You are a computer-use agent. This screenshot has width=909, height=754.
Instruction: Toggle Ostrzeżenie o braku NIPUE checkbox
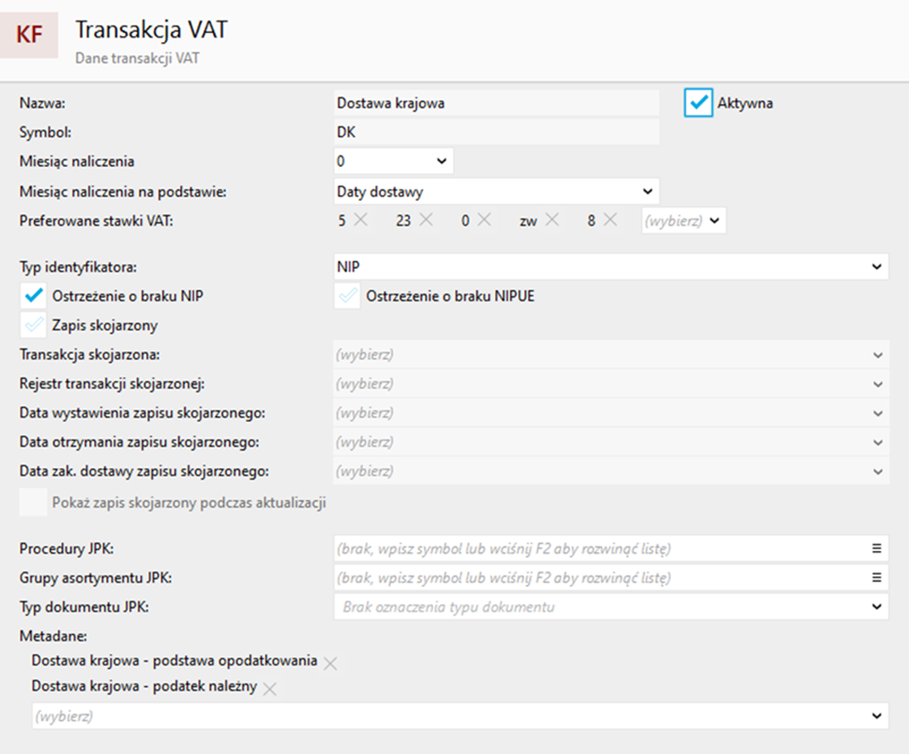pos(348,296)
